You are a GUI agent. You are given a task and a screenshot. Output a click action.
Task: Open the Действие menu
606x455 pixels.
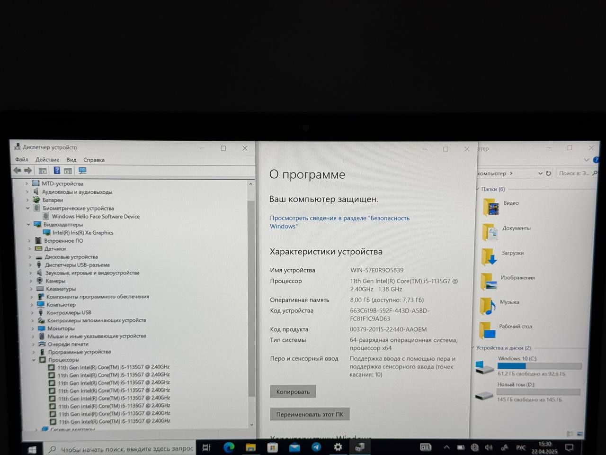pos(47,160)
